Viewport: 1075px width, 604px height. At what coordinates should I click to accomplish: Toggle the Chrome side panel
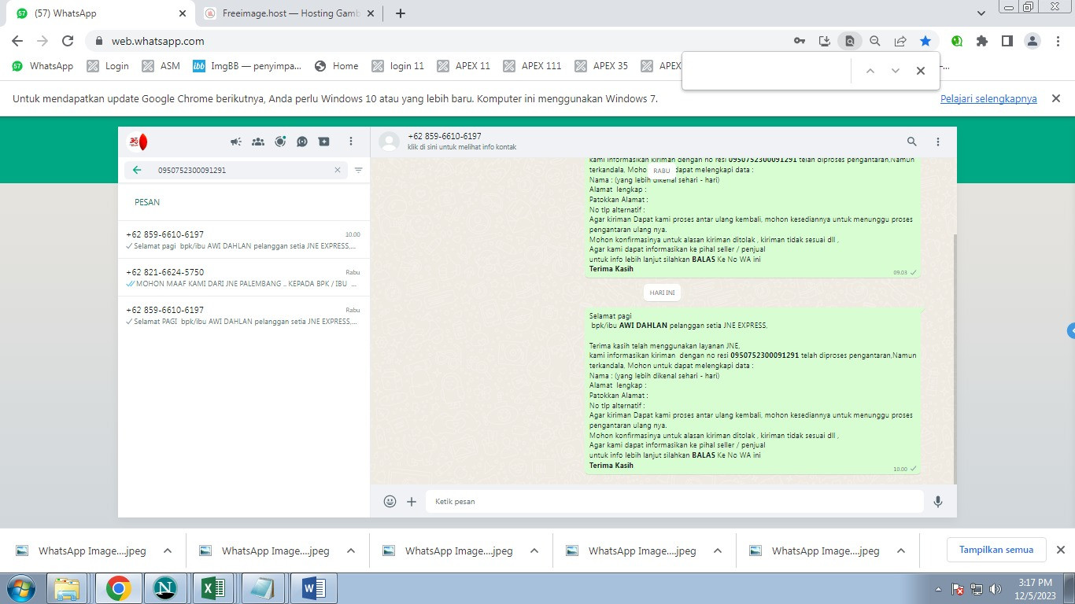pos(1007,41)
